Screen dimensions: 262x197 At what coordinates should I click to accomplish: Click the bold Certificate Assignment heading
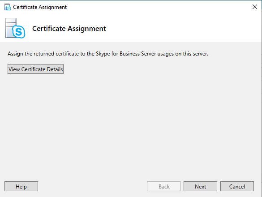coord(69,29)
